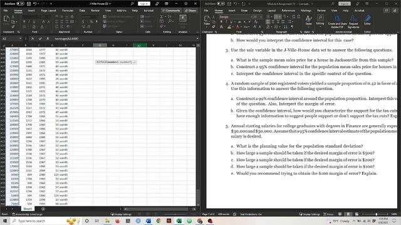401x225 pixels.
Task: Click Find & Select magnifier in Excel
Action: coord(170,21)
